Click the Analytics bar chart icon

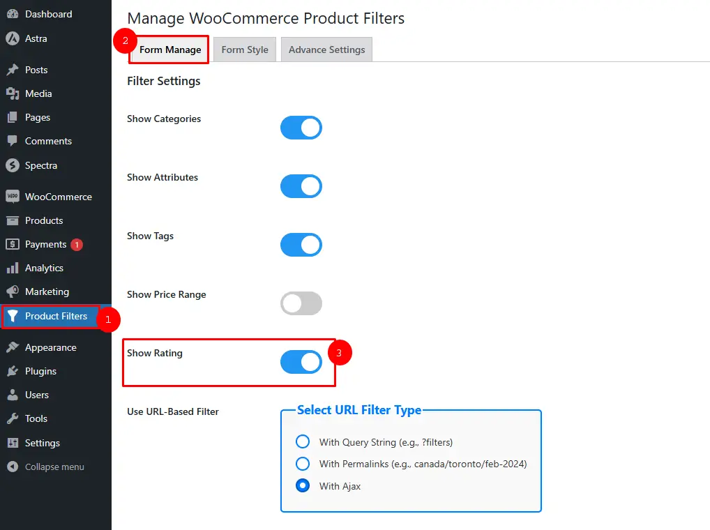click(x=13, y=268)
